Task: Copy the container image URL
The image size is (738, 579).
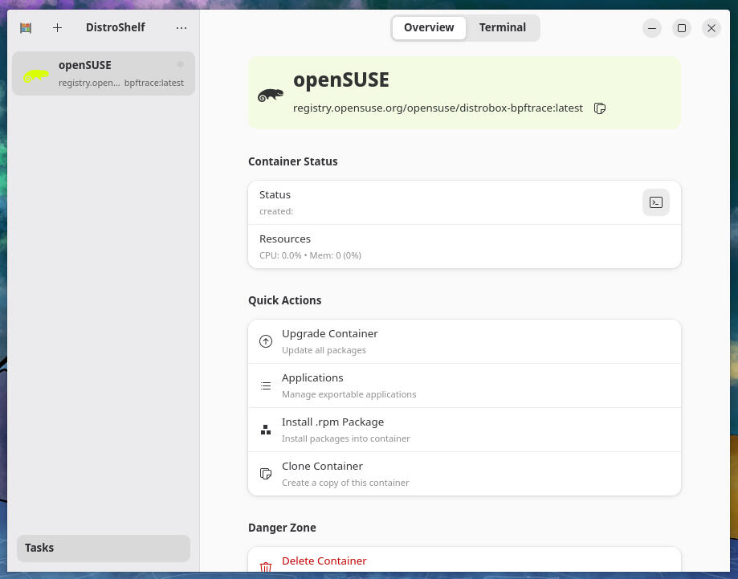Action: 600,108
